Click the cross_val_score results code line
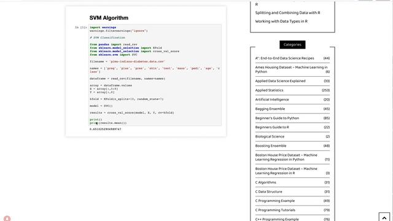The image size is (393, 221). [x=132, y=113]
